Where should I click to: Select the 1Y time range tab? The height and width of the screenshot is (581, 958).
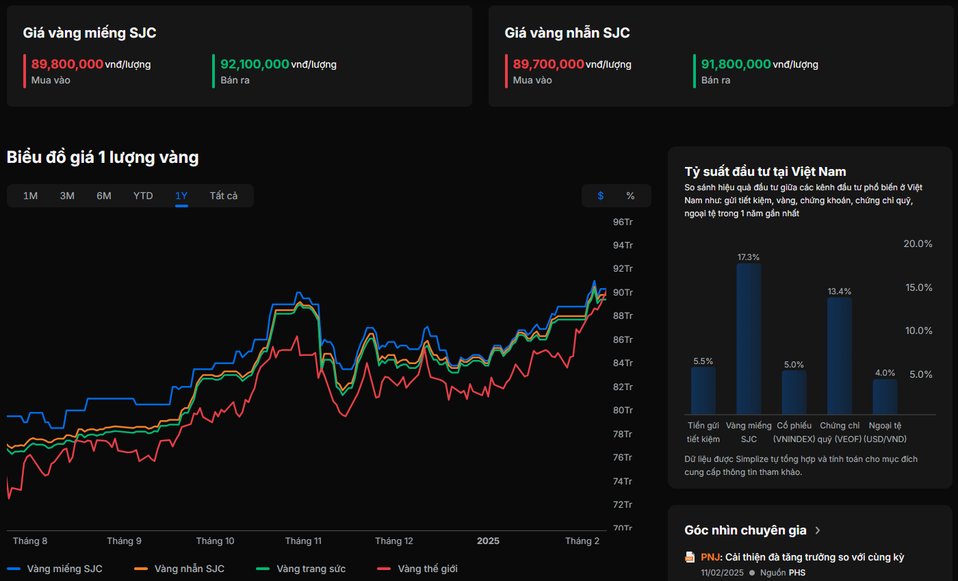(x=181, y=196)
